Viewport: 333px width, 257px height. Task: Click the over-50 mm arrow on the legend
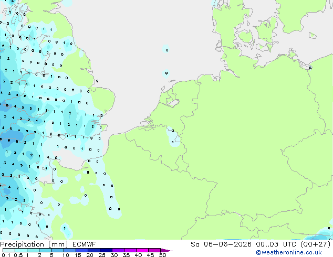166,250
